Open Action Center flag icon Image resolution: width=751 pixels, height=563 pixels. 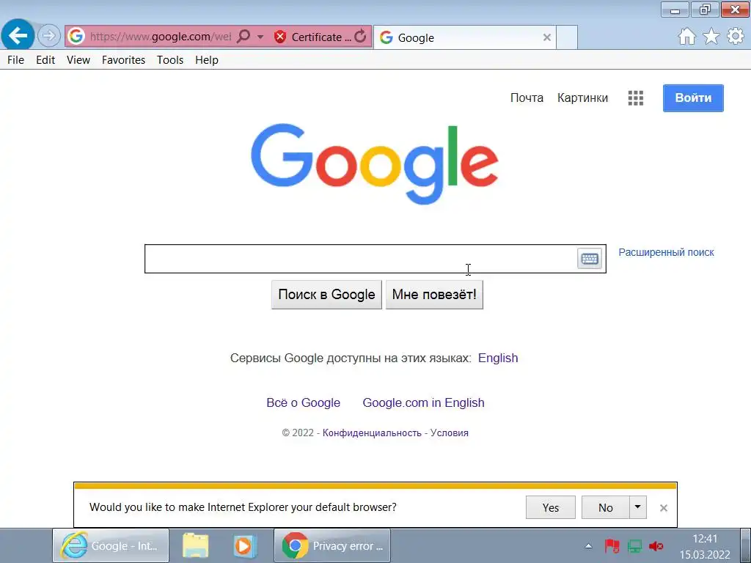tap(612, 545)
